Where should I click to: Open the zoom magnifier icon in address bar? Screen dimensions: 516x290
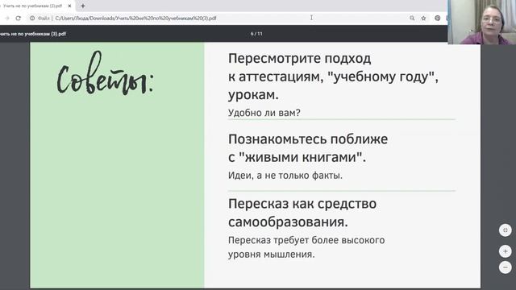(412, 19)
